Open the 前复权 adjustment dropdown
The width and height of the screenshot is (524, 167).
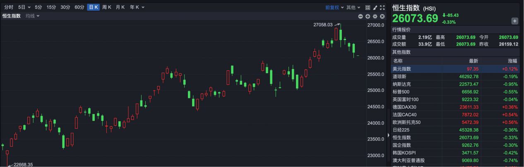tap(334, 7)
